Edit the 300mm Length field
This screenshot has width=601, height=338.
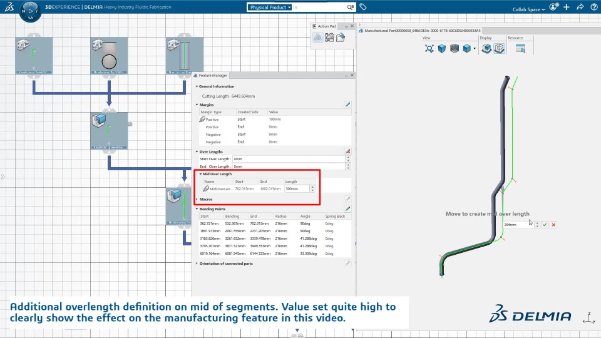[x=297, y=188]
